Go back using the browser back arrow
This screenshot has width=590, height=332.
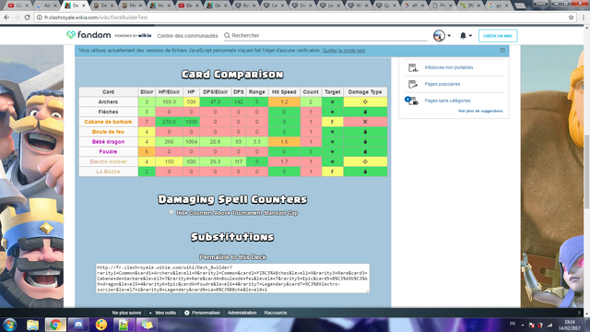pyautogui.click(x=6, y=18)
